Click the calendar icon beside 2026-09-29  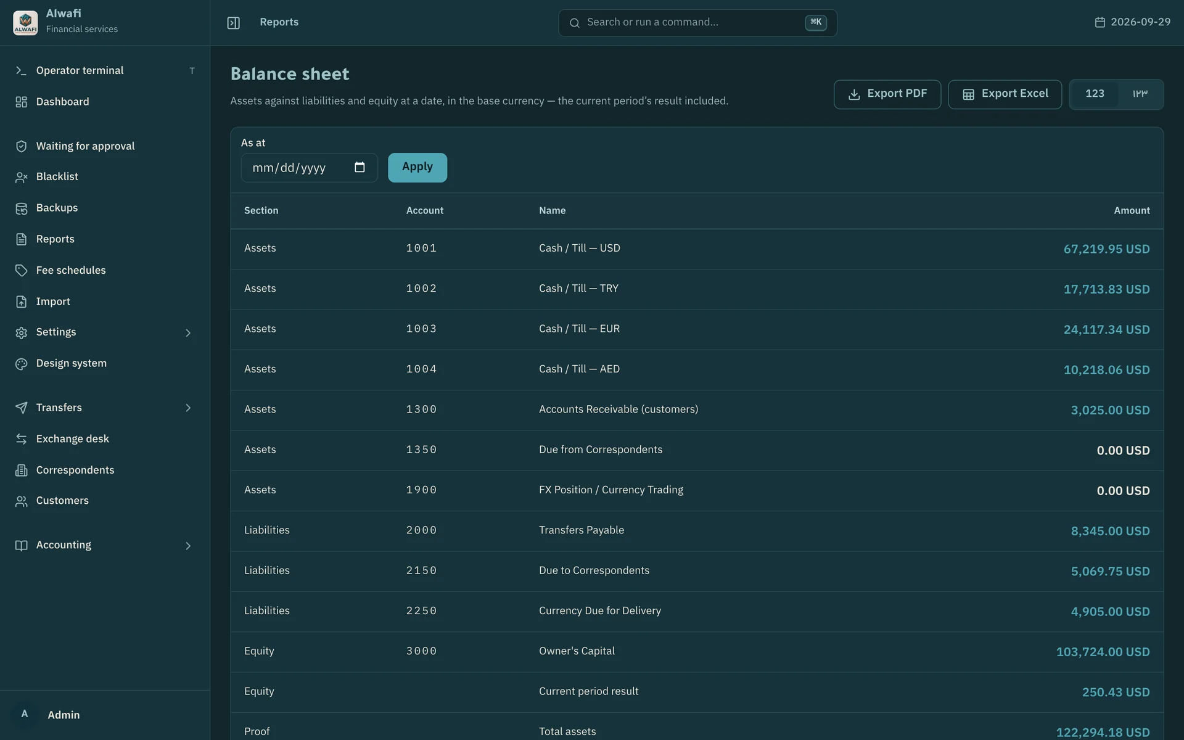pyautogui.click(x=1100, y=22)
